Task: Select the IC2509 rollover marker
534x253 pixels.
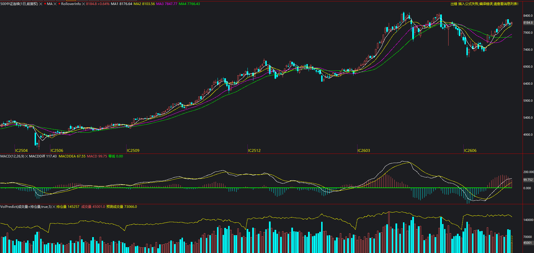Action: [133, 150]
